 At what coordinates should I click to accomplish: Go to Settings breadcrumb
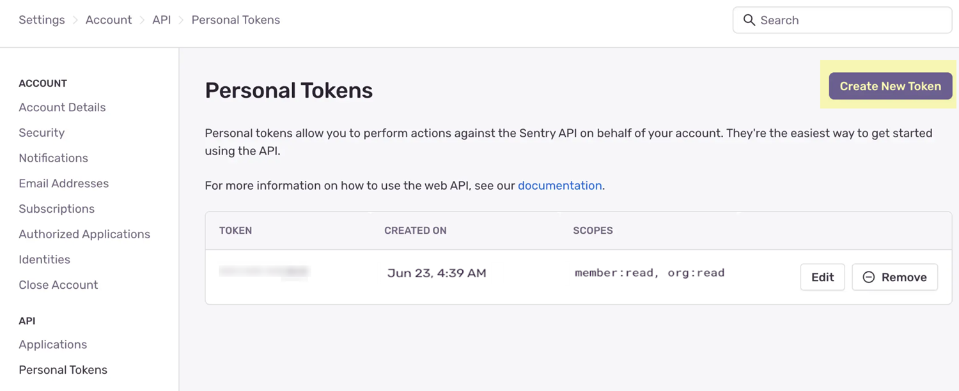tap(42, 20)
